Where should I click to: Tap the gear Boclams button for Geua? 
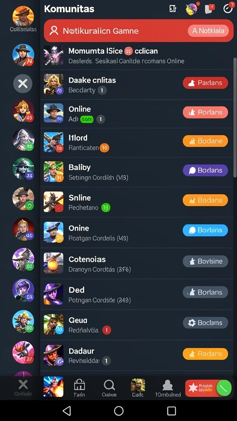[x=205, y=323]
